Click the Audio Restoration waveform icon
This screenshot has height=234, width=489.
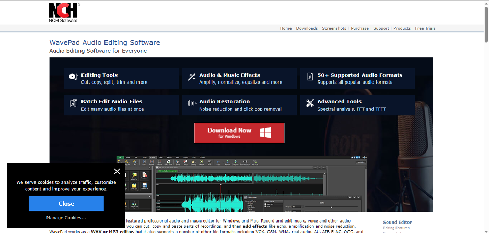tap(192, 103)
